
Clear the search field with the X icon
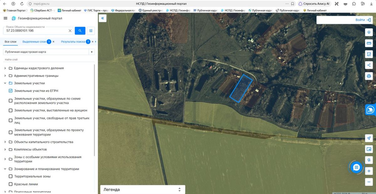(70, 31)
